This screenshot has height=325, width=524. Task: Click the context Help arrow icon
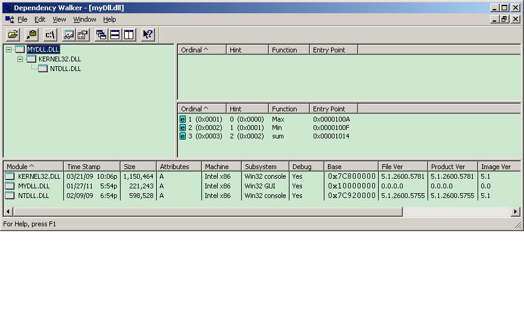tap(148, 35)
